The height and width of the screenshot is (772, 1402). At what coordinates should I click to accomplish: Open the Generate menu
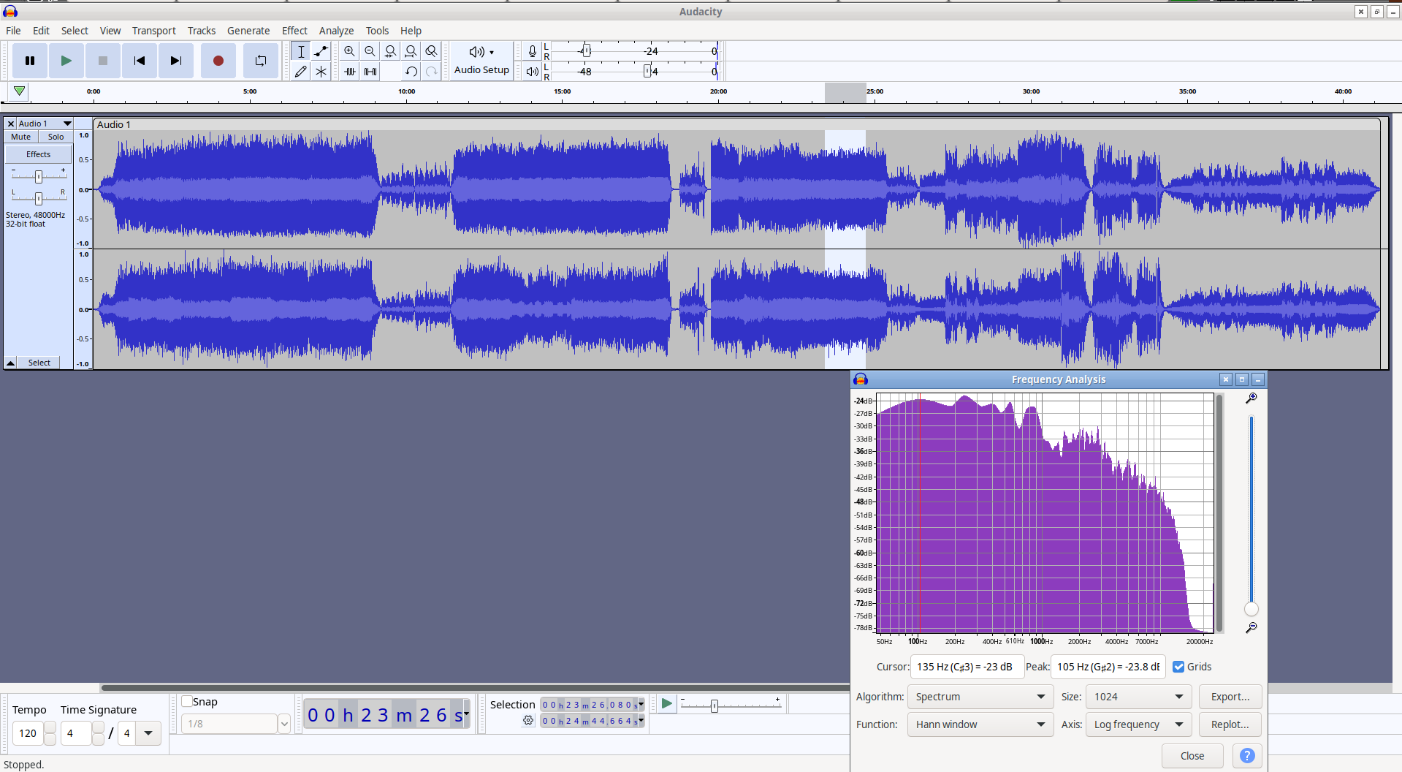pos(248,31)
